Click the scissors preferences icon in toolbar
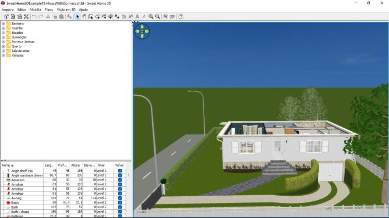 point(26,17)
